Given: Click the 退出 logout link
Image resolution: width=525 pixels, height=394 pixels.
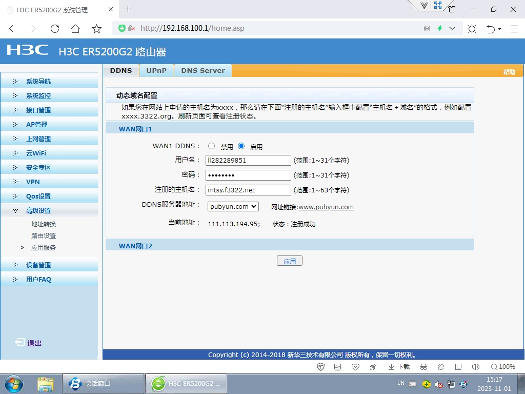Looking at the screenshot, I should [x=29, y=343].
